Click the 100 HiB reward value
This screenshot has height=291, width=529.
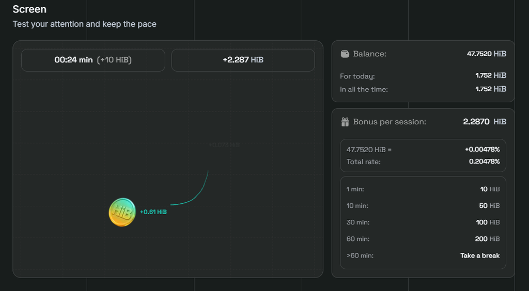[488, 222]
